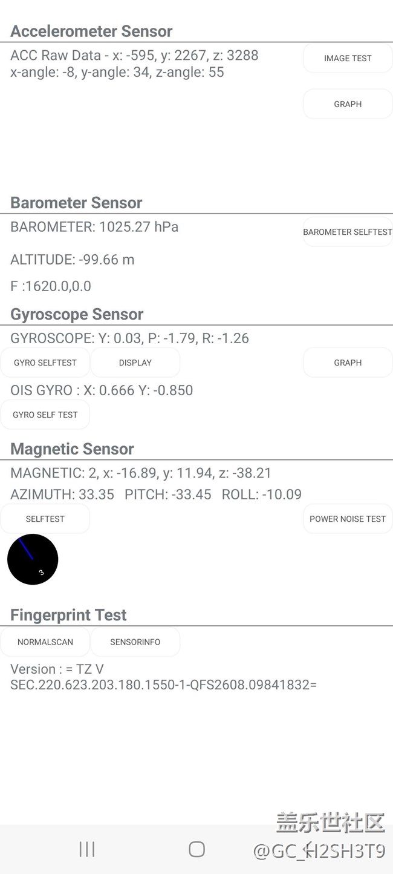The width and height of the screenshot is (393, 874).
Task: Launch the POWER NOISE TEST
Action: pyautogui.click(x=348, y=519)
